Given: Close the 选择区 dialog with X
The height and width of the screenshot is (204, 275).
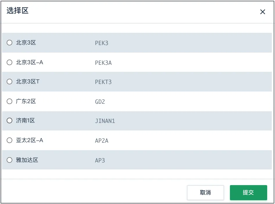Looking at the screenshot, I should [x=262, y=12].
